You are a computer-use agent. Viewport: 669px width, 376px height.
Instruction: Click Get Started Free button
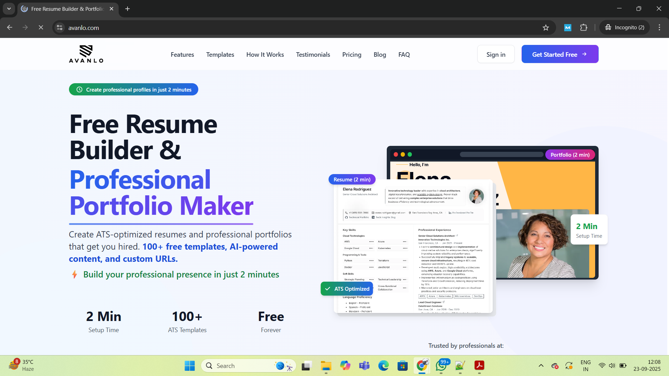pos(560,54)
